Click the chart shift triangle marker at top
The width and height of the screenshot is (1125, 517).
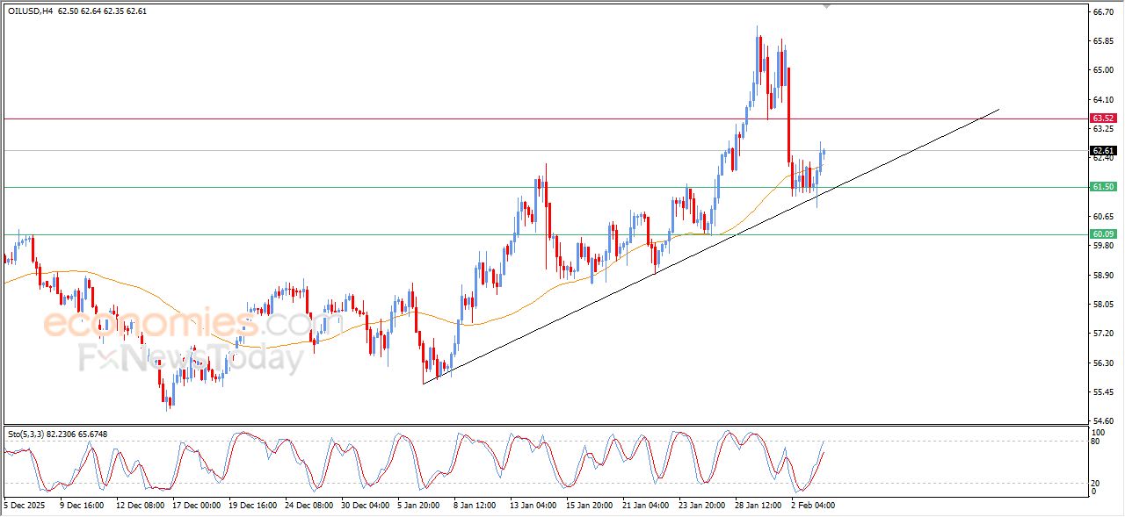click(x=825, y=6)
